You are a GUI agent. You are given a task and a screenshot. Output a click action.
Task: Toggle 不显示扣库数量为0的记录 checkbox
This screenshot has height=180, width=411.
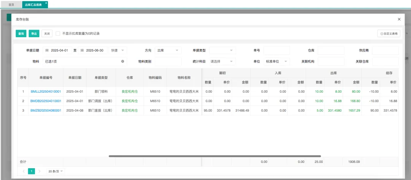click(x=58, y=33)
